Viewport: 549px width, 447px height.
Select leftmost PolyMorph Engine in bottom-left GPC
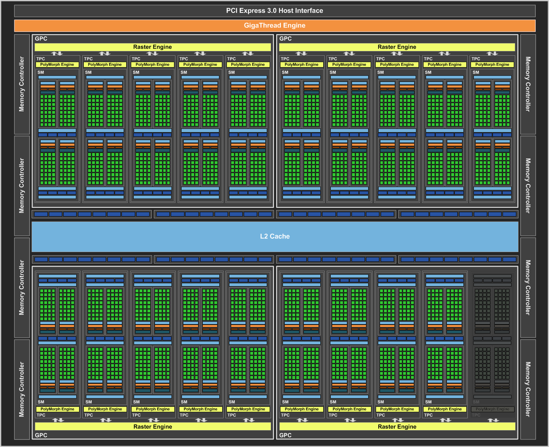point(58,409)
